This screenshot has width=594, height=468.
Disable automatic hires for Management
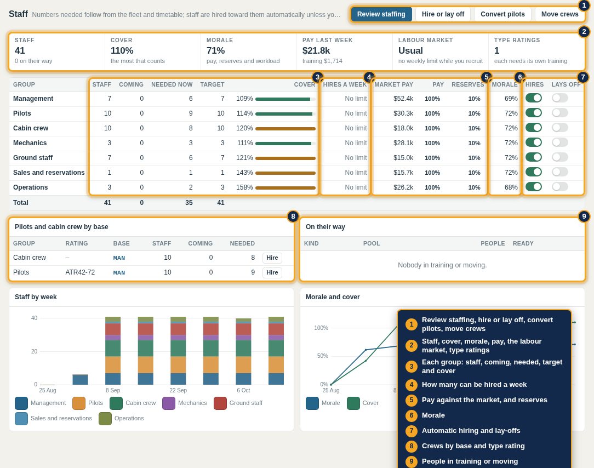tap(533, 98)
